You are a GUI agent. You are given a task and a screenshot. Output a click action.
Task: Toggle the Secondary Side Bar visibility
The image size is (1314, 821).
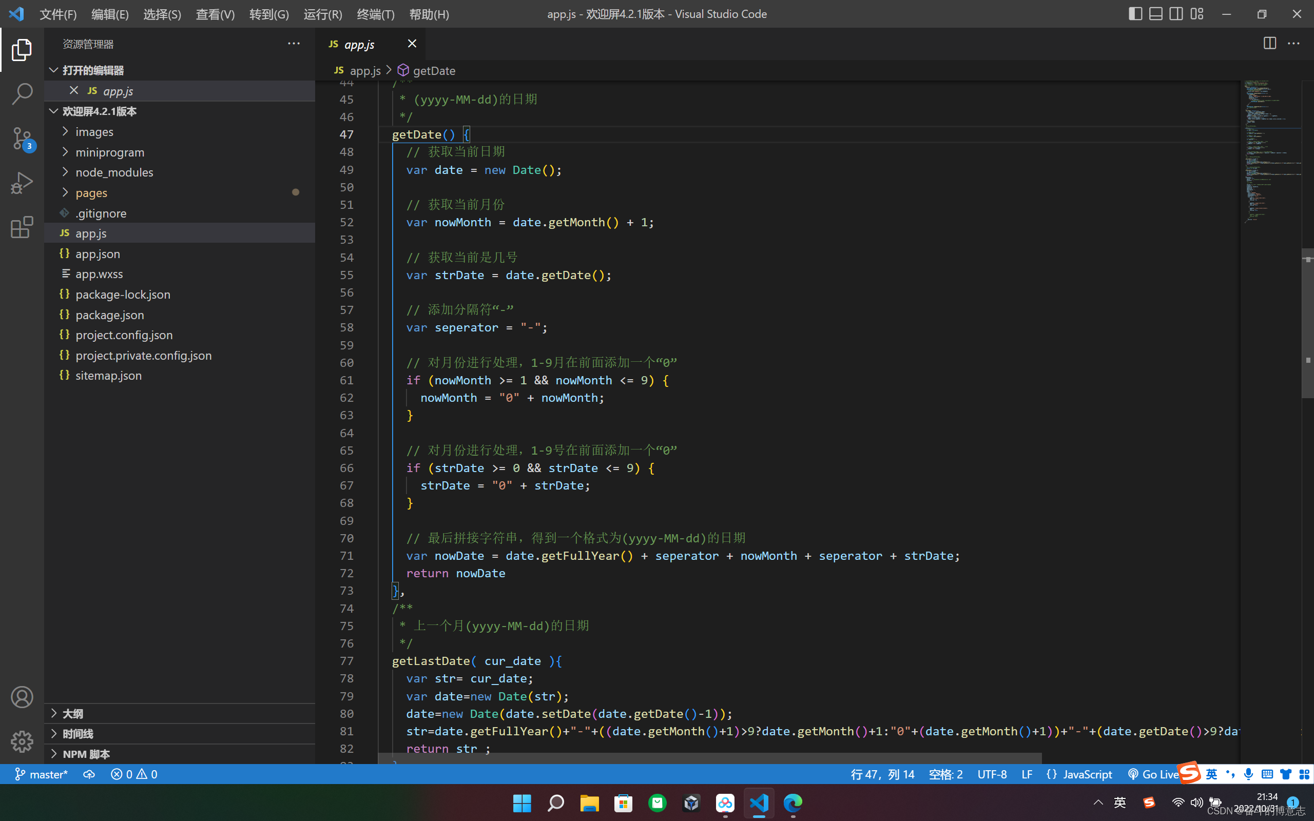pyautogui.click(x=1175, y=13)
